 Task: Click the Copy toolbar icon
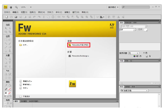[x=48, y=17]
